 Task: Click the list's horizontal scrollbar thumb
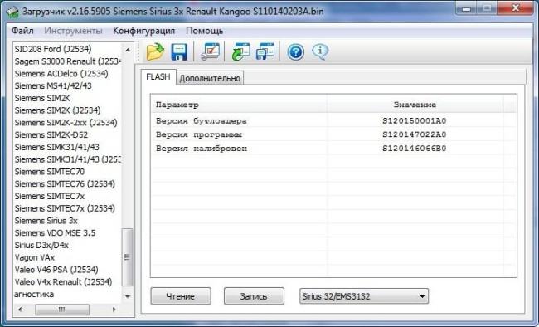pos(62,310)
